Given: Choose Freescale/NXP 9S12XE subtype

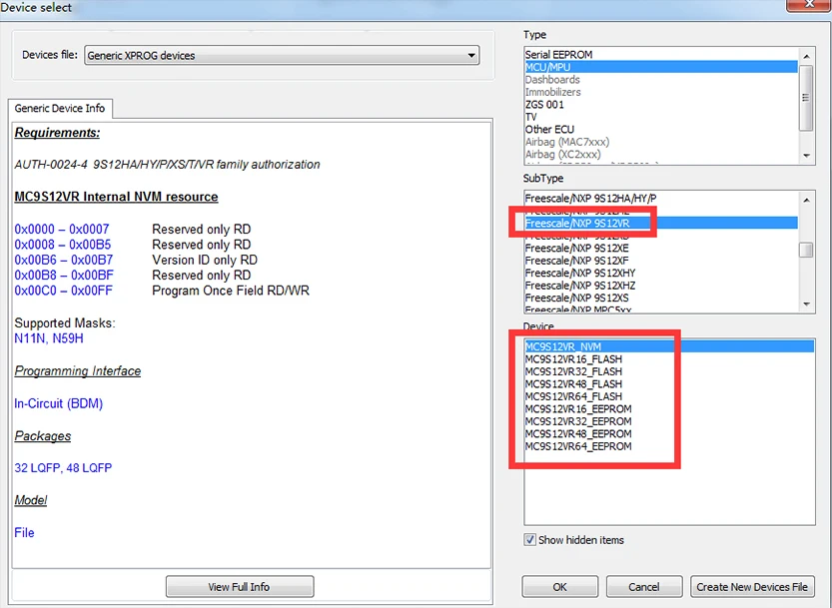Looking at the screenshot, I should pyautogui.click(x=661, y=249).
